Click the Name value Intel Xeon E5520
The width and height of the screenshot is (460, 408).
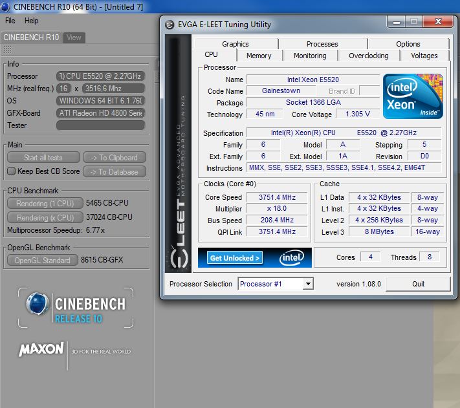point(313,80)
